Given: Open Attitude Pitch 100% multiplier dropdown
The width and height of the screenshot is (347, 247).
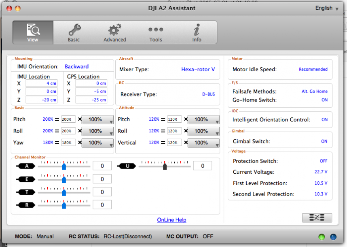Looking at the screenshot, I should coord(203,119).
